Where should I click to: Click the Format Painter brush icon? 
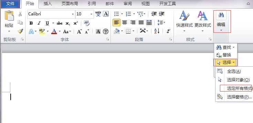[x=20, y=31]
